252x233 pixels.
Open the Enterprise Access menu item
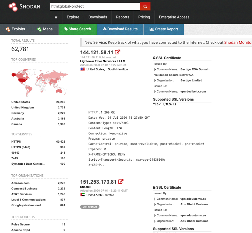point(174,17)
